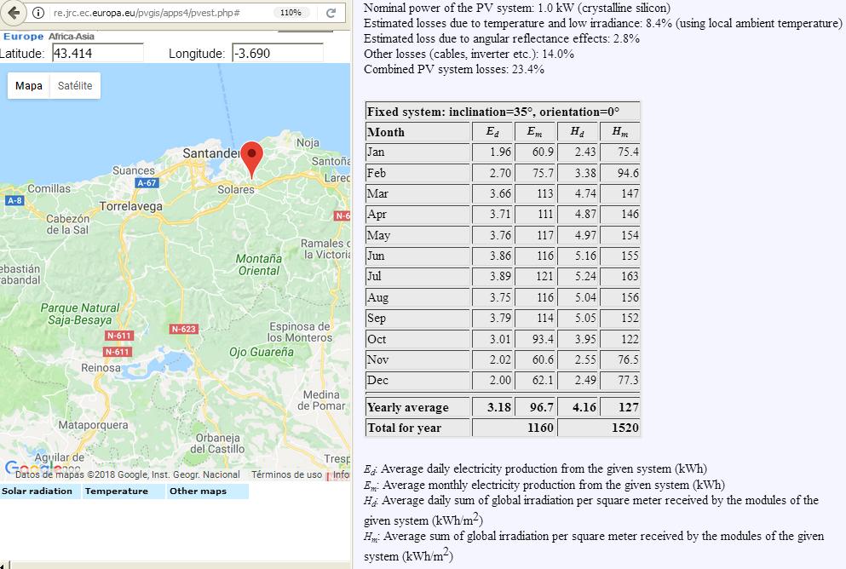Switch to Satélite map view
This screenshot has height=569, width=846.
pos(75,86)
